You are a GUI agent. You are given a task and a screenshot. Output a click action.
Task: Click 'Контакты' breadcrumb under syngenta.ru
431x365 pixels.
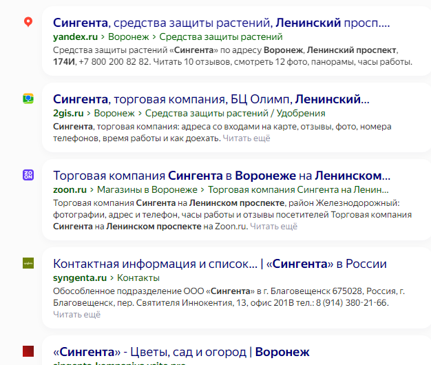pyautogui.click(x=138, y=278)
